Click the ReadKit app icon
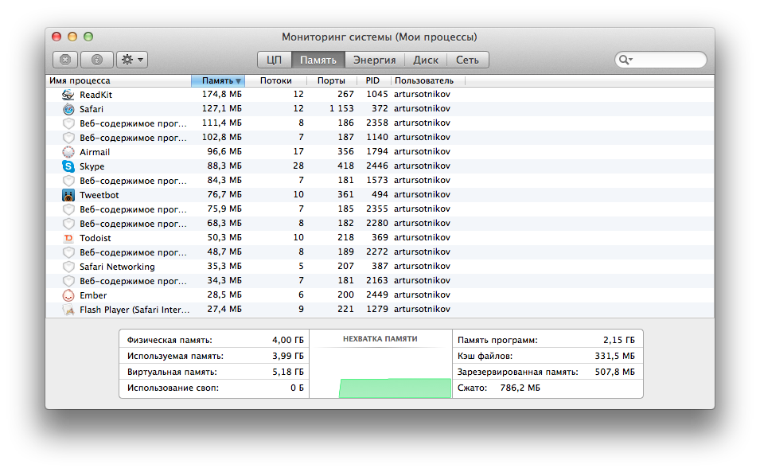 click(x=68, y=95)
